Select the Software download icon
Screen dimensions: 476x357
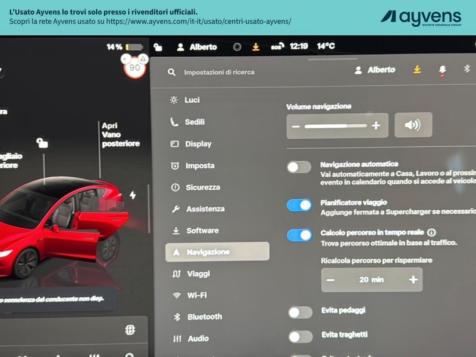[175, 231]
